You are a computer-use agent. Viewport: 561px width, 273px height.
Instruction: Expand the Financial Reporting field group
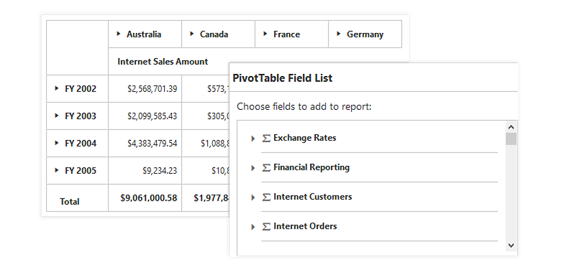pyautogui.click(x=253, y=168)
